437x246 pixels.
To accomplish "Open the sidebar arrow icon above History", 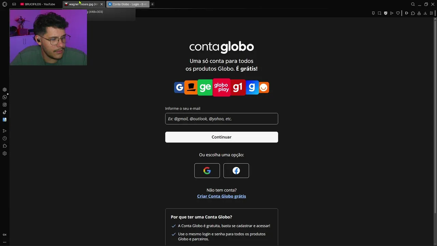I will pyautogui.click(x=4, y=131).
